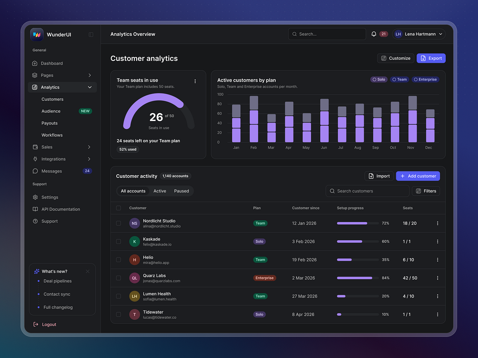Collapse the Analytics section chevron

click(x=90, y=87)
